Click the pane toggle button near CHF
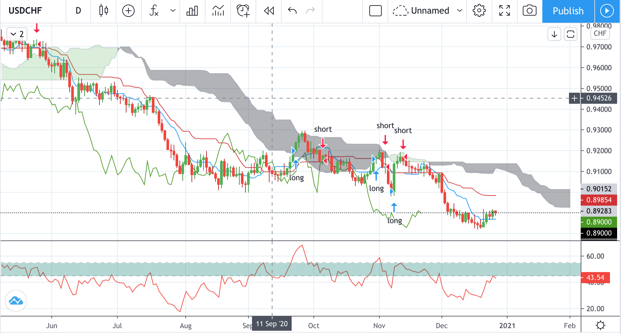 pos(571,34)
